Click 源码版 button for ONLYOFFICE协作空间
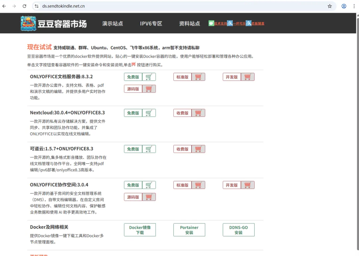 pyautogui.click(x=133, y=197)
